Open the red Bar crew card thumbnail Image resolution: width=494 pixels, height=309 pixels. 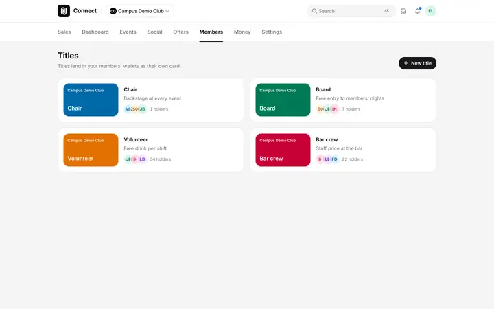tap(283, 150)
